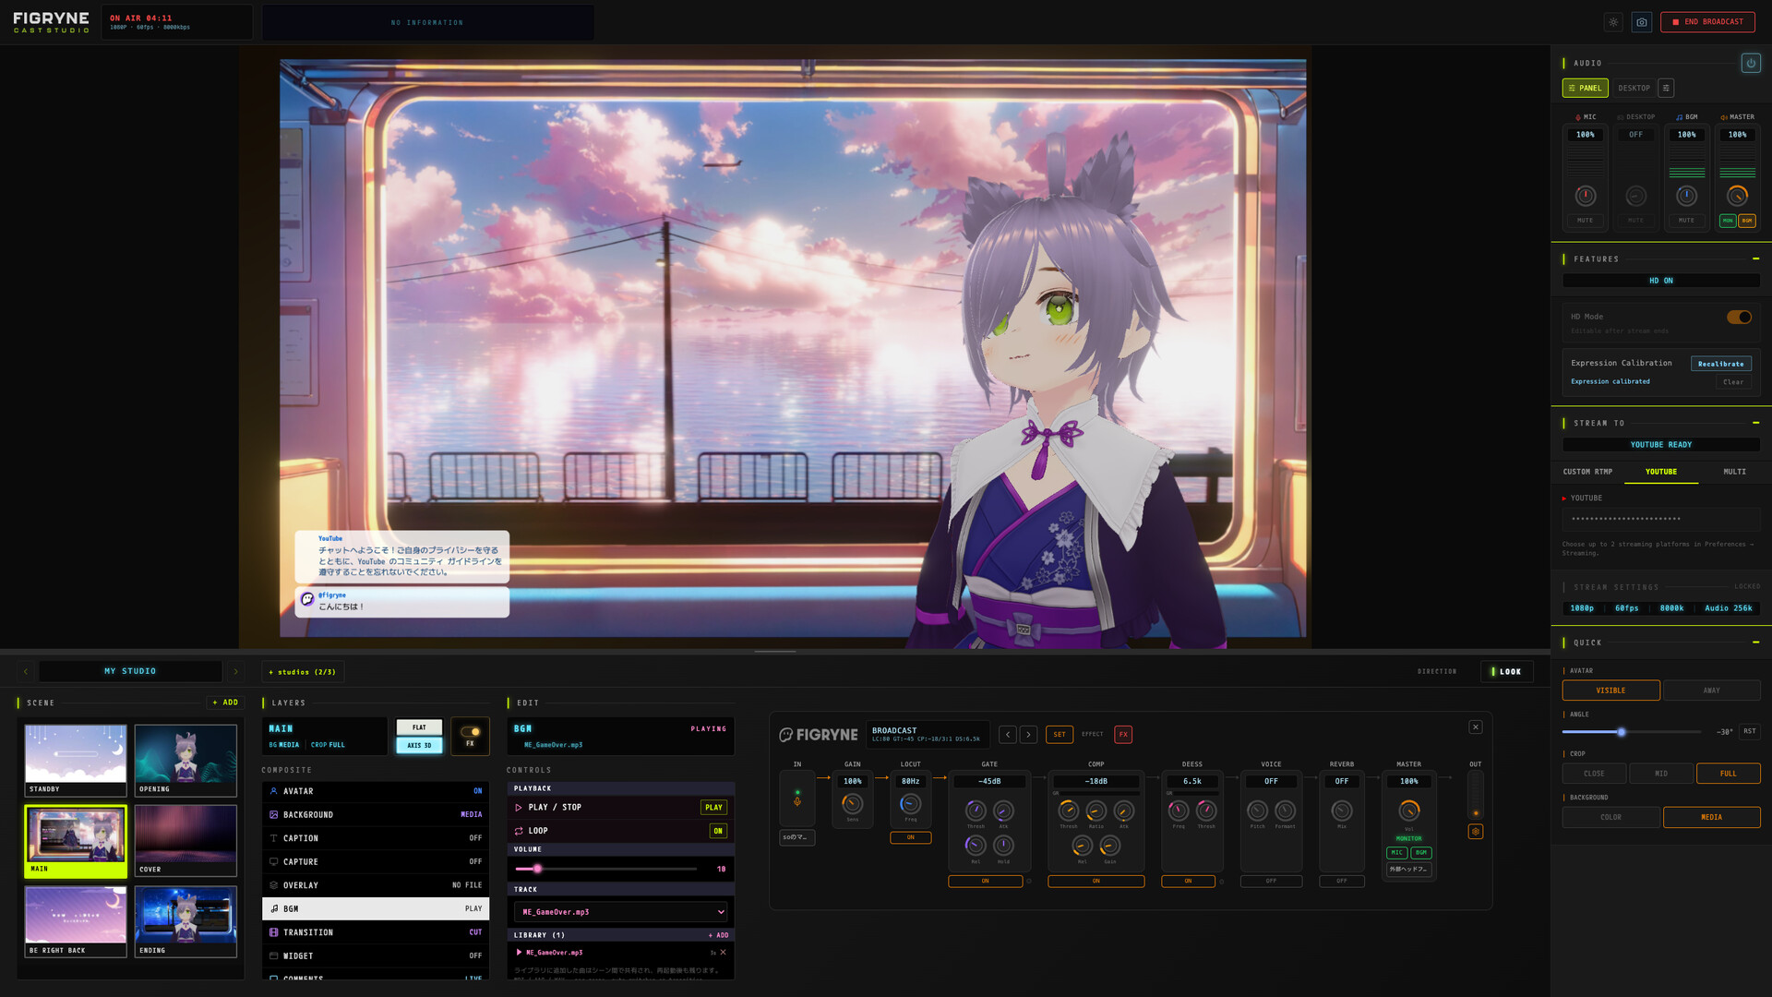Close the Figryne broadcast effect panel

[1476, 727]
